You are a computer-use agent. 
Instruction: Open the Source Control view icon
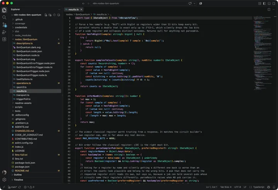point(4,25)
